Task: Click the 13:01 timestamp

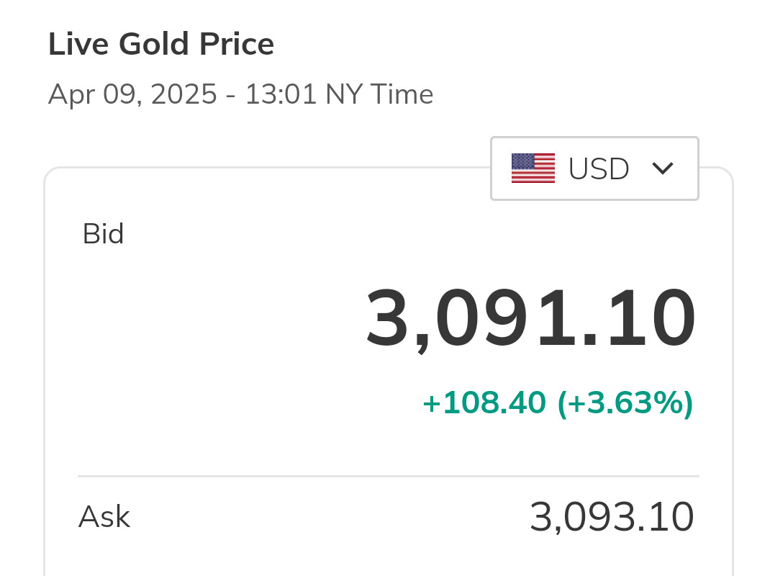Action: (281, 94)
